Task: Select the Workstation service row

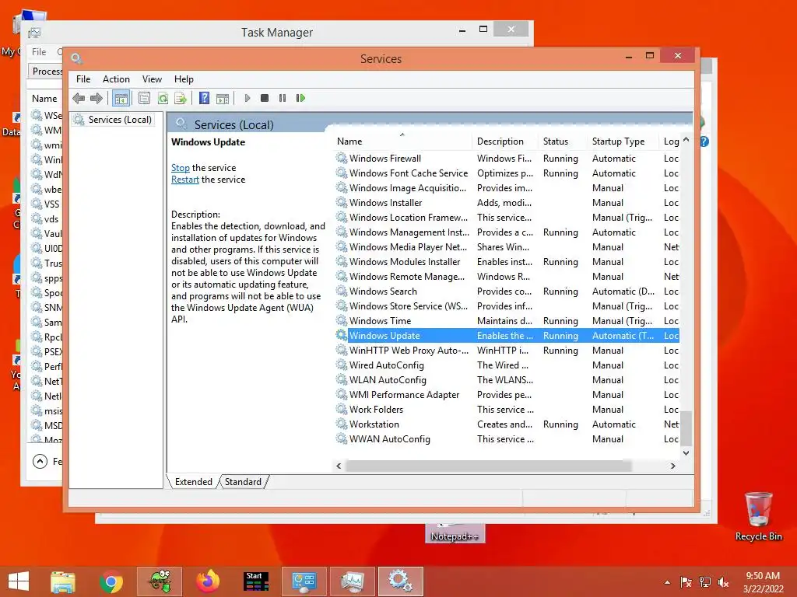Action: 507,424
